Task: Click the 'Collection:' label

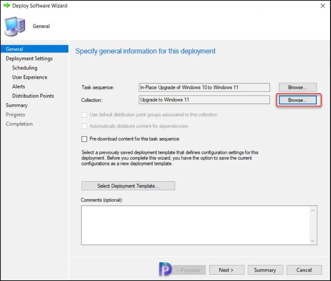Action: coord(92,100)
